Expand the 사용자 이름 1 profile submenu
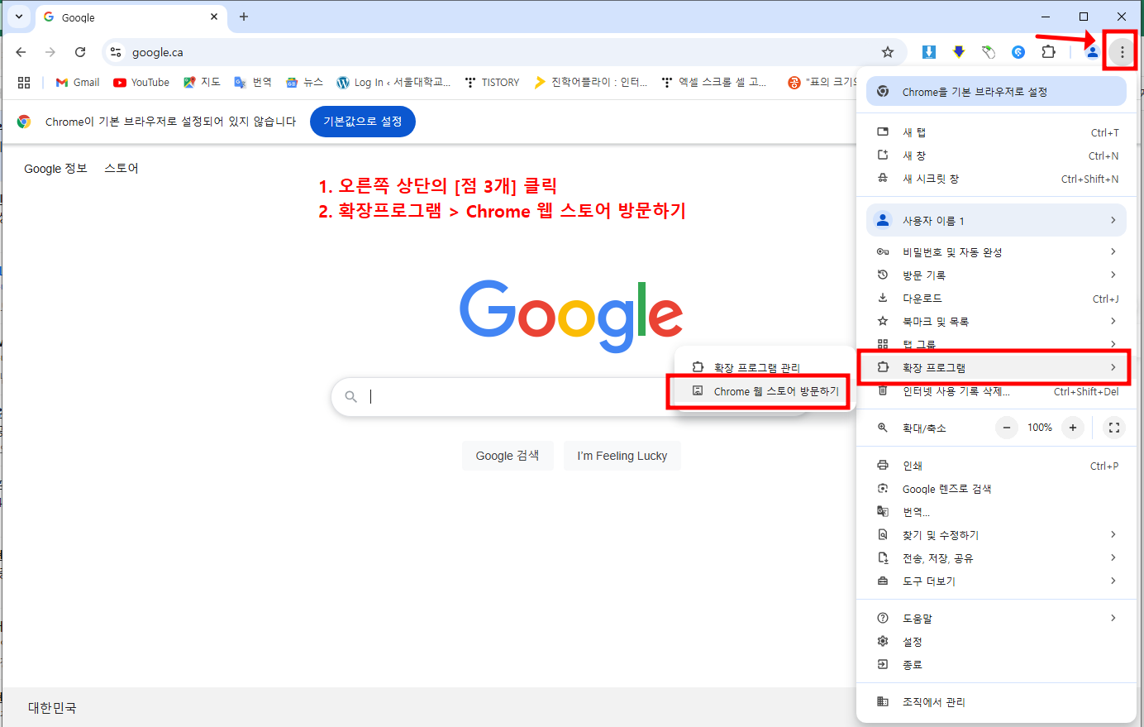 coord(996,220)
